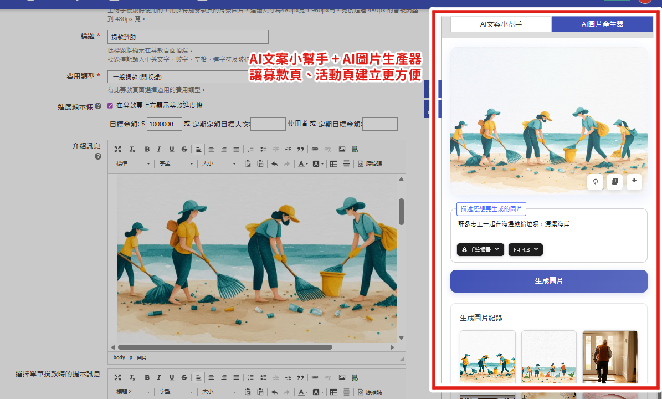Open the 4:3 aspect ratio dropdown
The width and height of the screenshot is (662, 399).
pyautogui.click(x=525, y=250)
